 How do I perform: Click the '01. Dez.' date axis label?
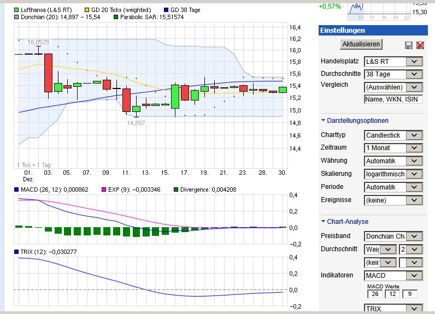(28, 176)
